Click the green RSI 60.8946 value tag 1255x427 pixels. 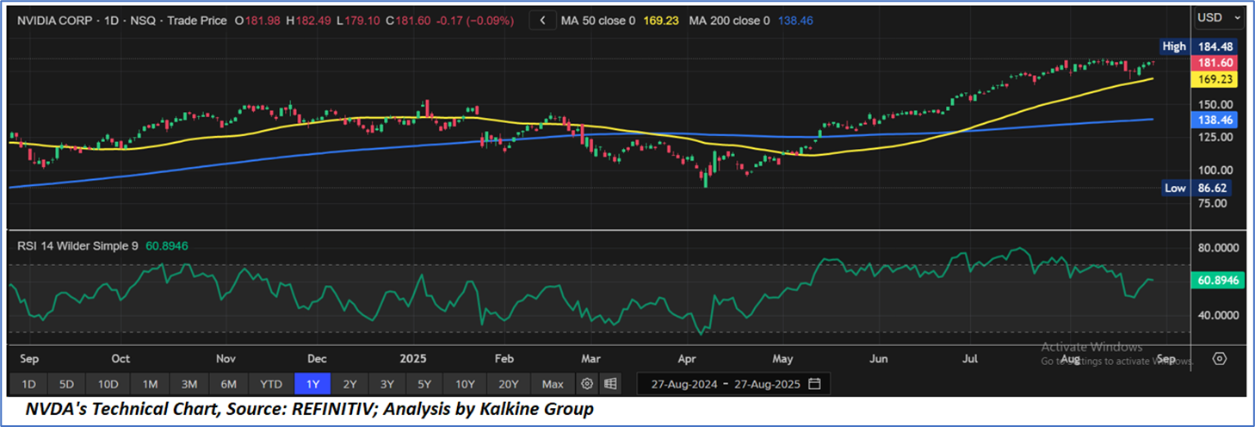point(1216,281)
